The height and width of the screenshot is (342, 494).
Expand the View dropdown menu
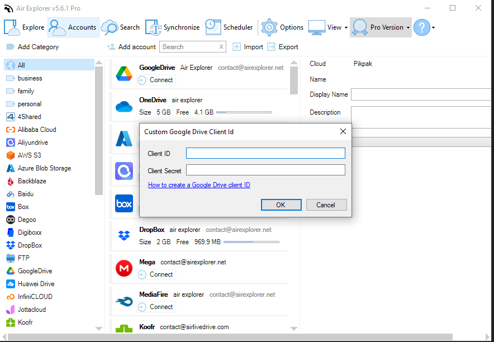coord(346,28)
